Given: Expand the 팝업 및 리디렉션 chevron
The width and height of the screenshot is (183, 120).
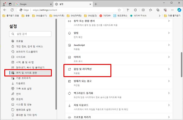Looking at the screenshot, I should pyautogui.click(x=169, y=69).
